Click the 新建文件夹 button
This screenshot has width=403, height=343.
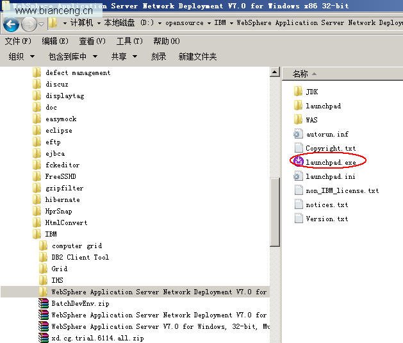click(197, 56)
